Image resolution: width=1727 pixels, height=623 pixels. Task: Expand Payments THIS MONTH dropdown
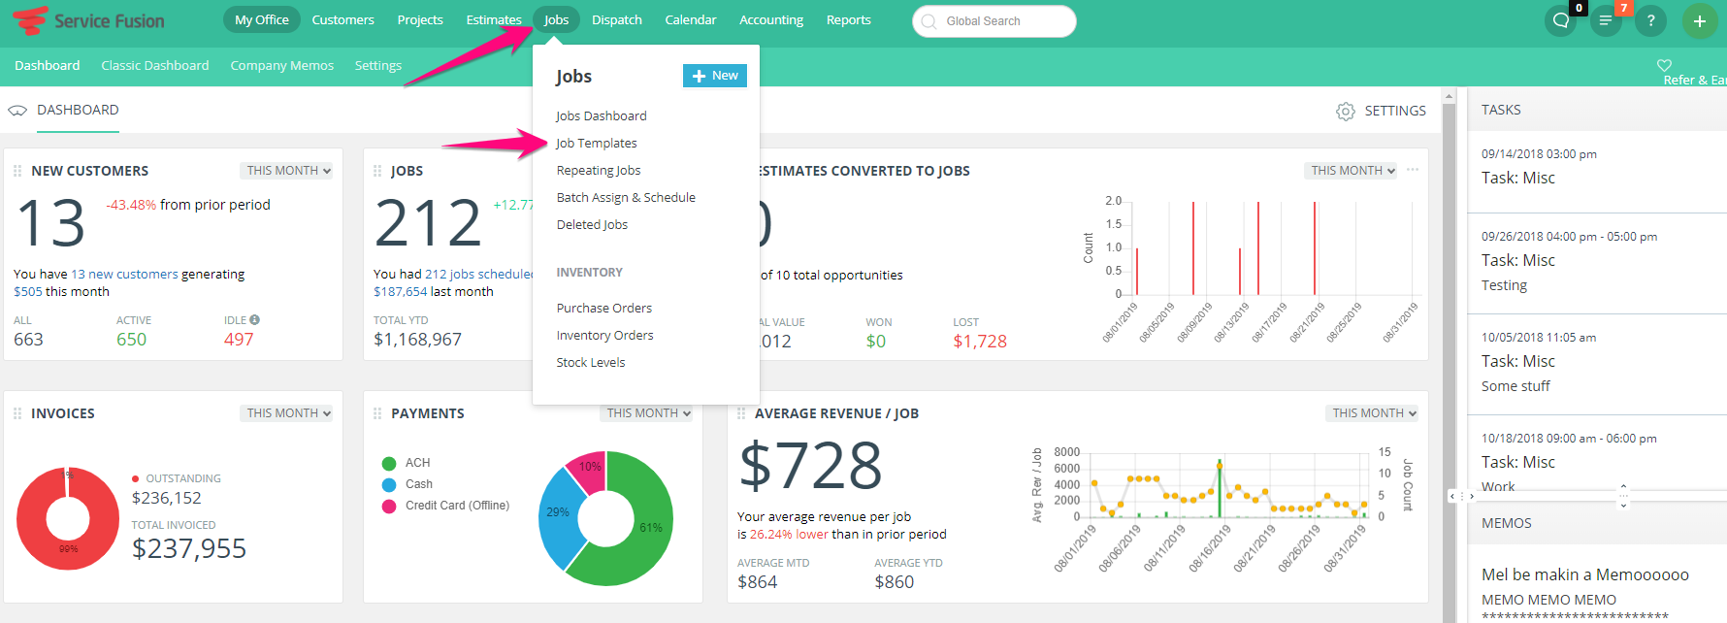click(646, 413)
